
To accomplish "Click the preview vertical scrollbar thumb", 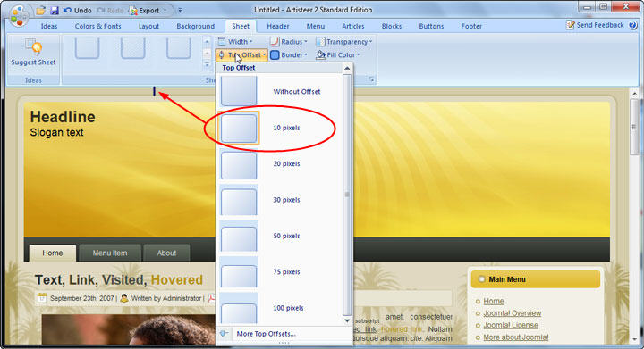I will pos(634,127).
